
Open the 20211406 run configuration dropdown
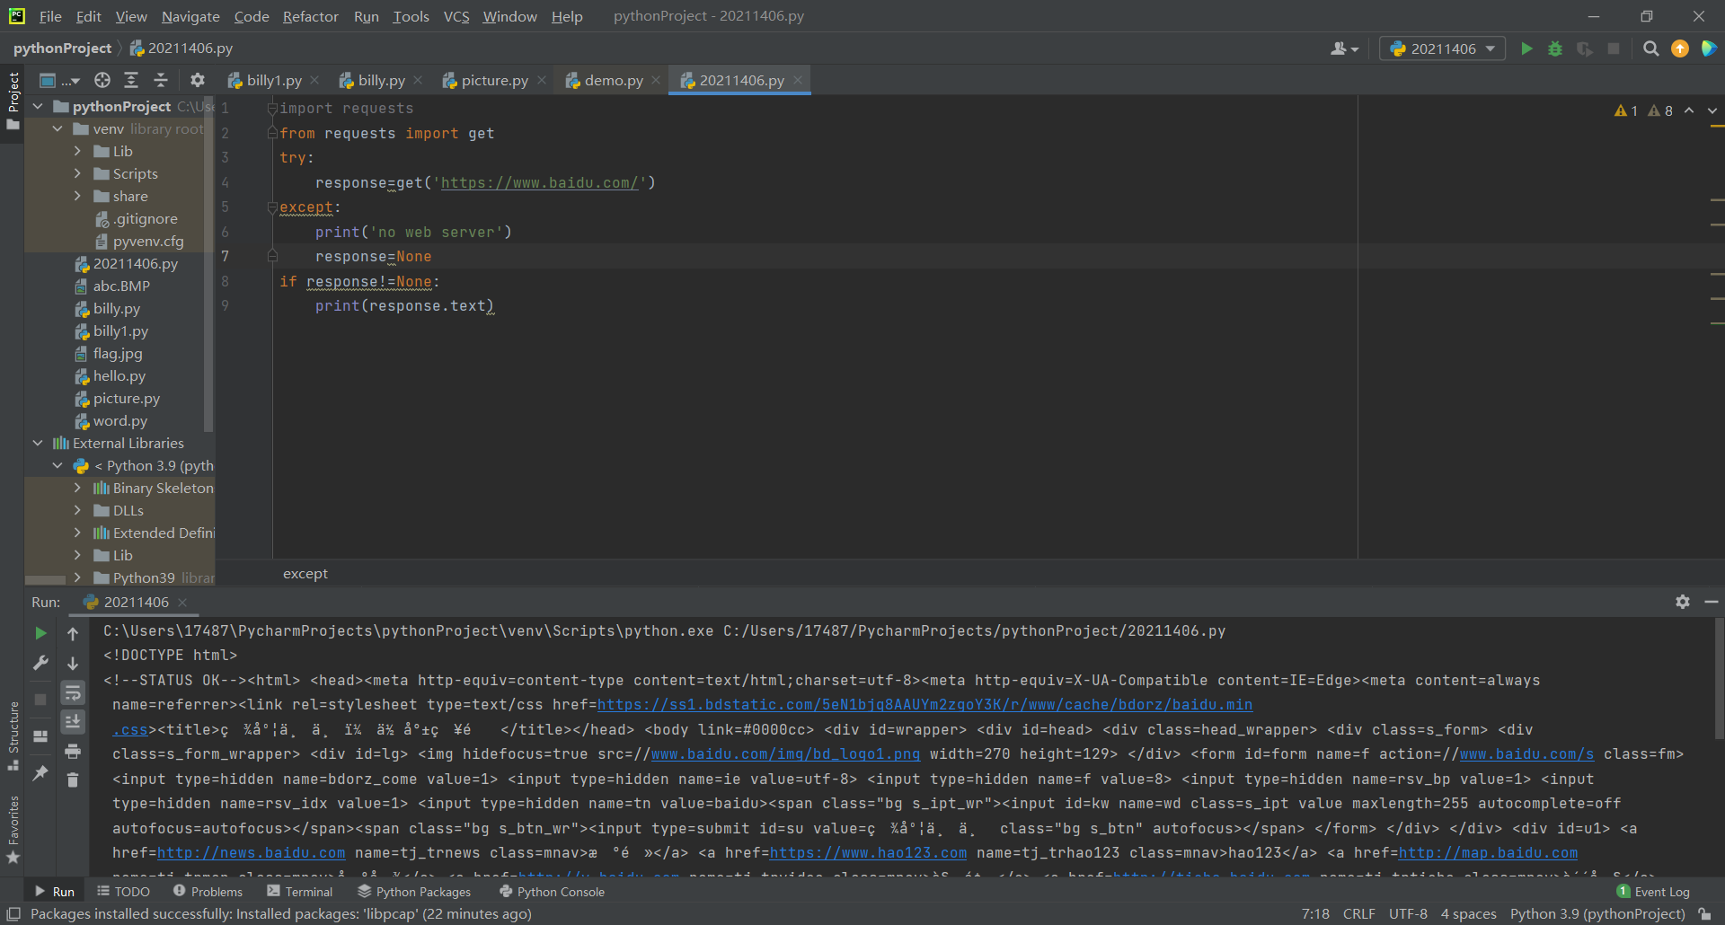(x=1442, y=48)
